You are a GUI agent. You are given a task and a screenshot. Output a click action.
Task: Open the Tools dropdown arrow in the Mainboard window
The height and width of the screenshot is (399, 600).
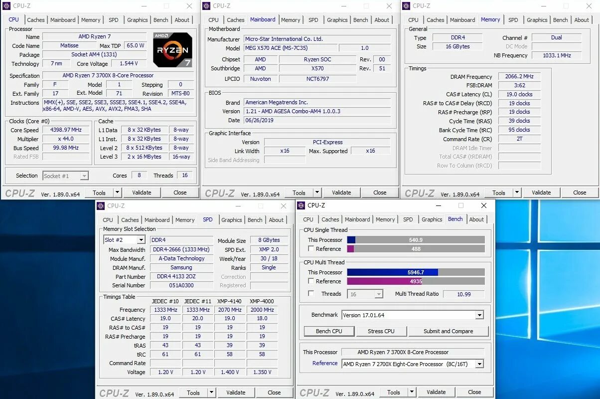(x=317, y=193)
